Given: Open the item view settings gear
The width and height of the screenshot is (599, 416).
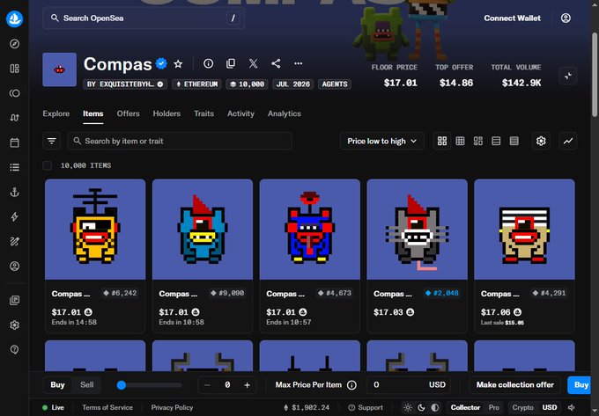Looking at the screenshot, I should [x=541, y=141].
